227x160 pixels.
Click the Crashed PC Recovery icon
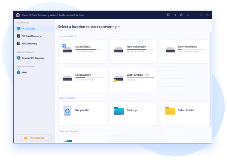[x=19, y=58]
